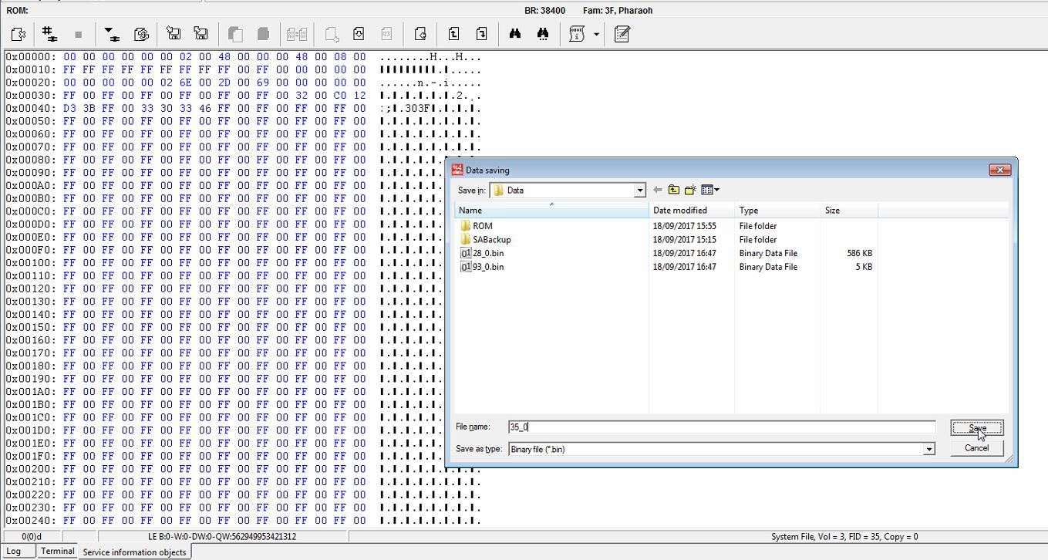This screenshot has height=560, width=1048.
Task: Create new folder in save dialog
Action: pyautogui.click(x=690, y=190)
